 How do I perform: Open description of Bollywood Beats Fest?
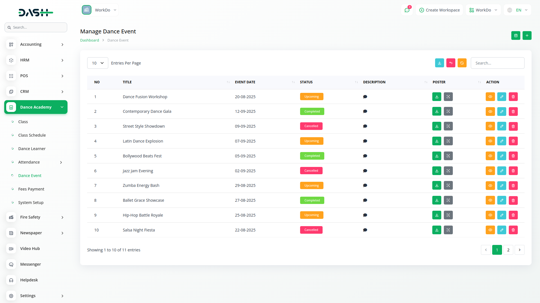365,156
